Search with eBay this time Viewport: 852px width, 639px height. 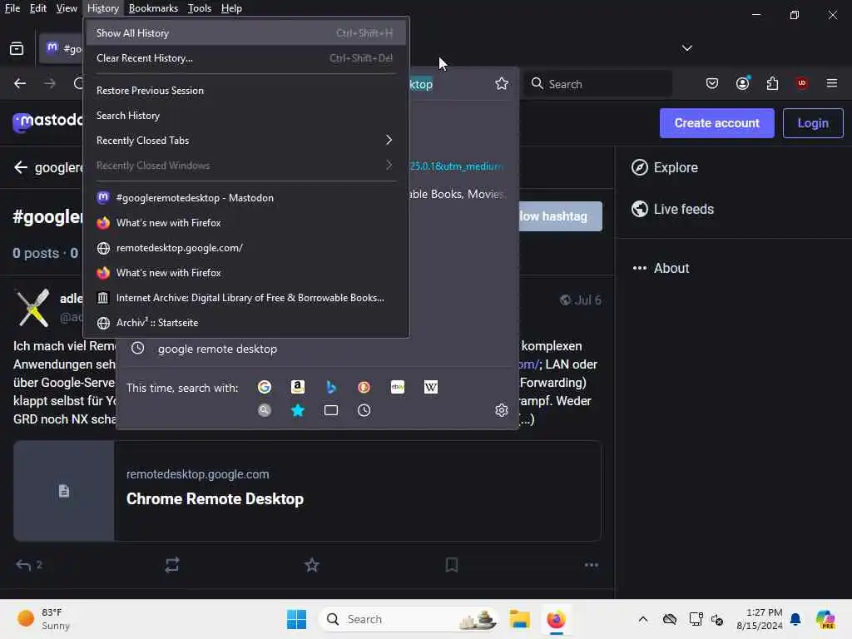click(398, 387)
